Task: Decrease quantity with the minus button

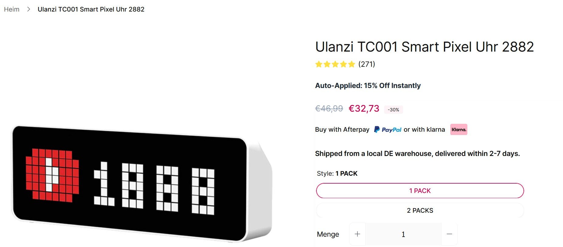Action: tap(449, 234)
